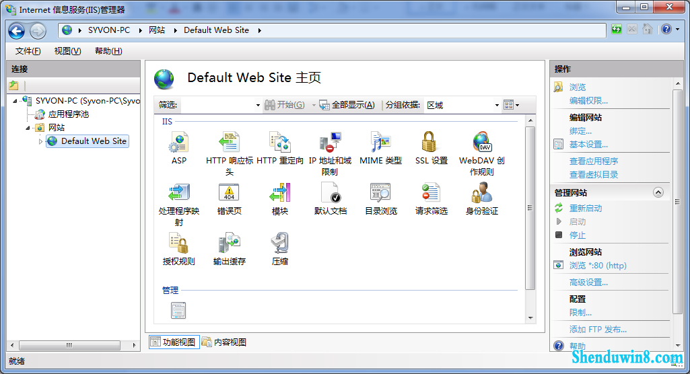Click the connect icon in 连接 panel
Viewport: 690px width, 374px height.
click(x=13, y=85)
